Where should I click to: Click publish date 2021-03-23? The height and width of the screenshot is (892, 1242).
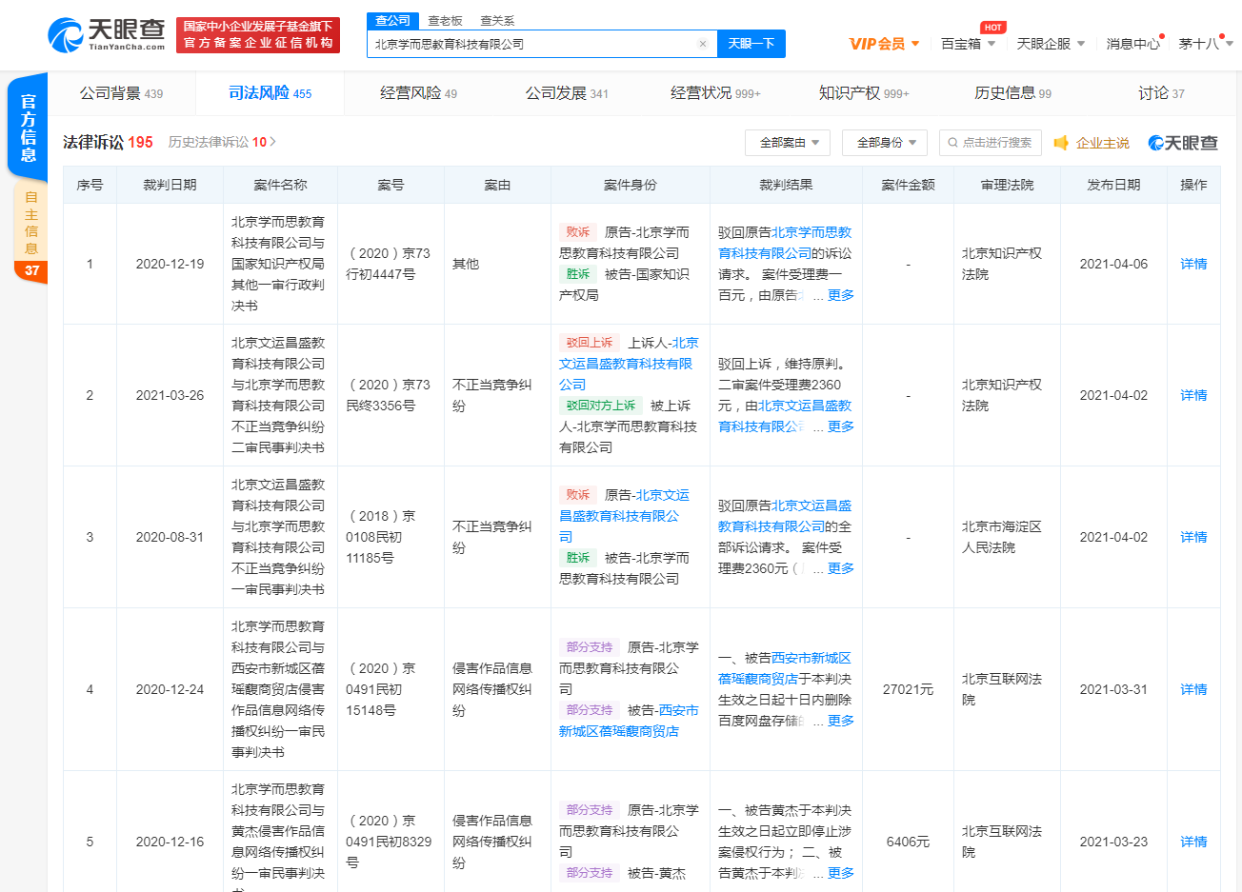(x=1113, y=842)
